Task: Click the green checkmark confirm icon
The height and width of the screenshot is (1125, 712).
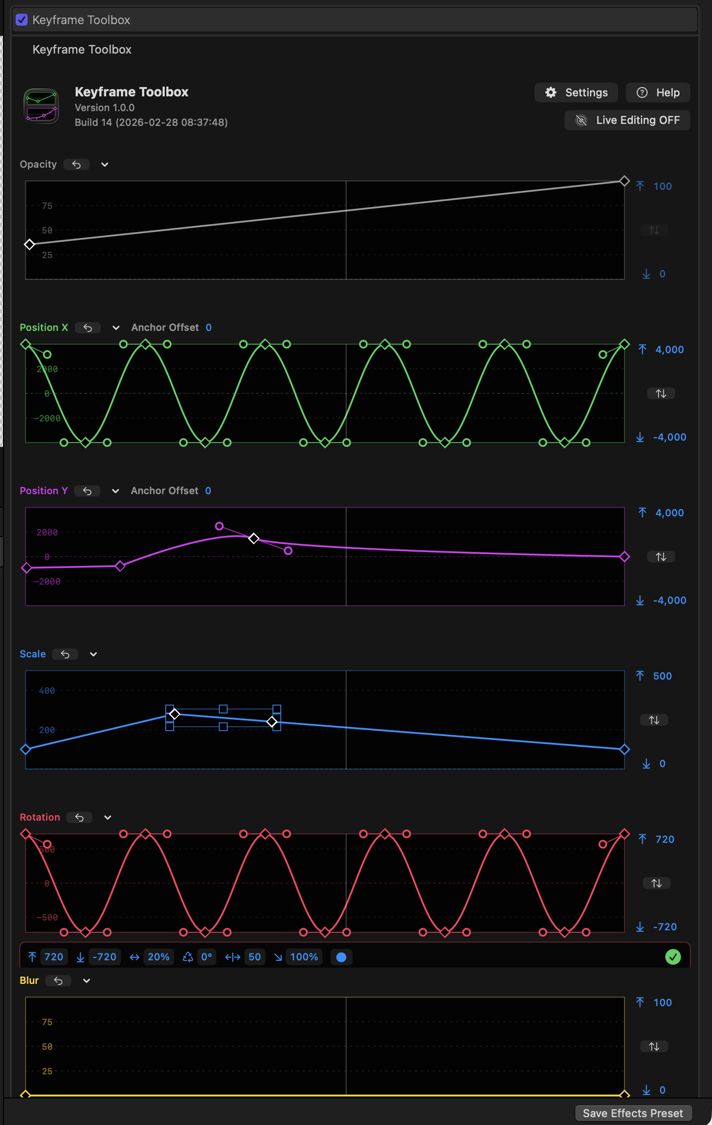Action: coord(673,957)
